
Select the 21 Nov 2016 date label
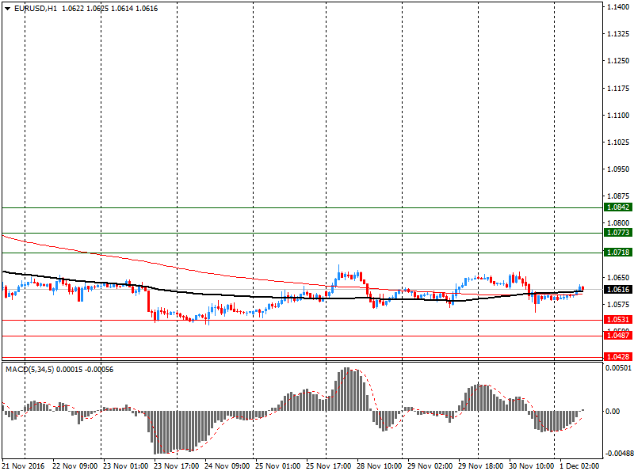coord(23,466)
